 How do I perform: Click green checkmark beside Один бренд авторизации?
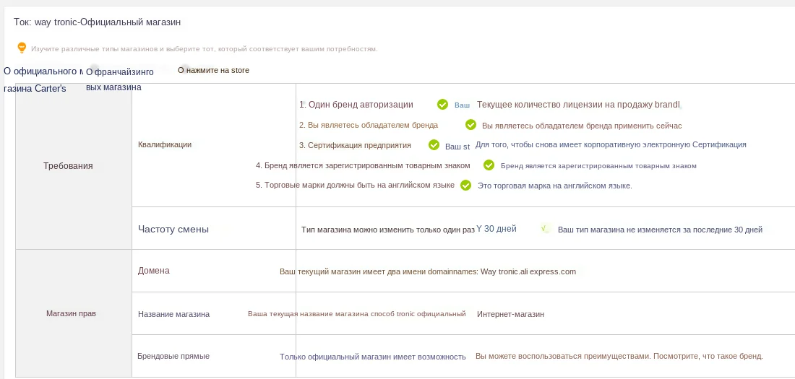[442, 105]
